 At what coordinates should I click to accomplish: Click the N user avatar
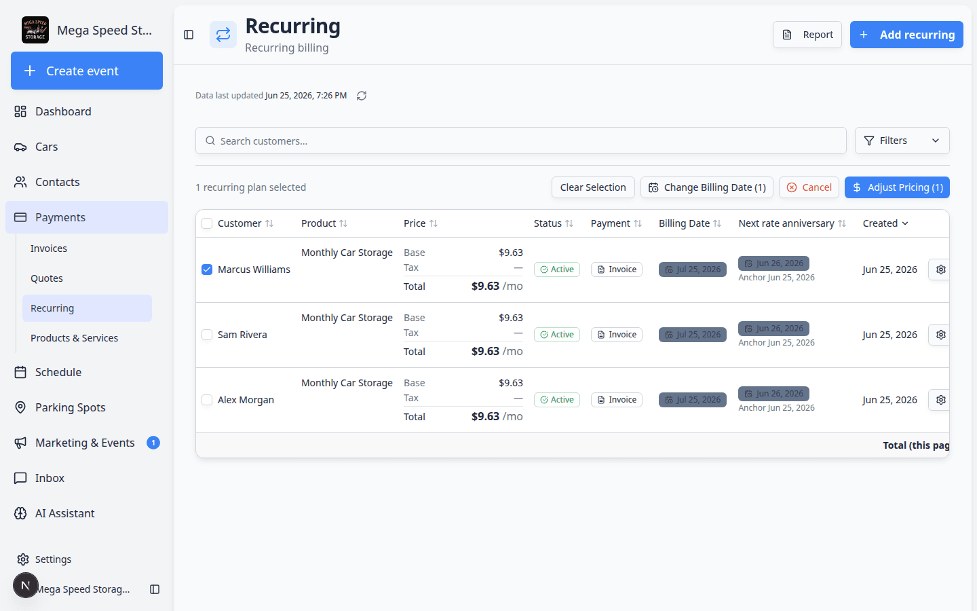click(26, 585)
